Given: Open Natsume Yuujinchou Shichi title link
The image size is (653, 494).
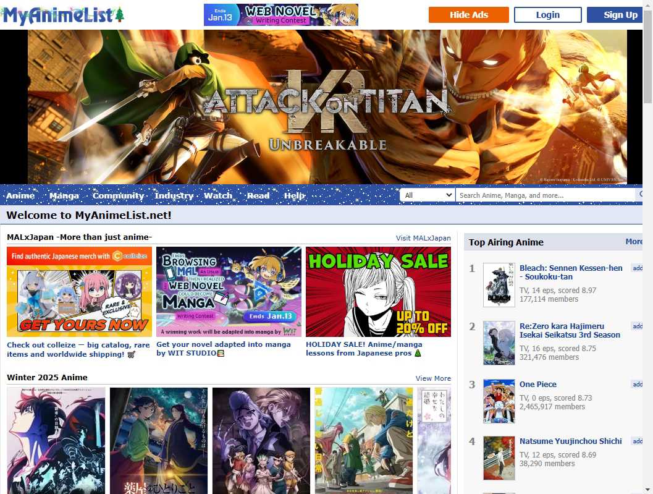Looking at the screenshot, I should 570,441.
